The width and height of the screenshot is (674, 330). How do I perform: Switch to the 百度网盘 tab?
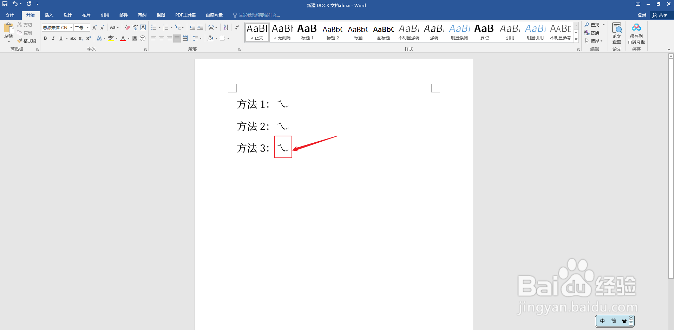tap(214, 15)
